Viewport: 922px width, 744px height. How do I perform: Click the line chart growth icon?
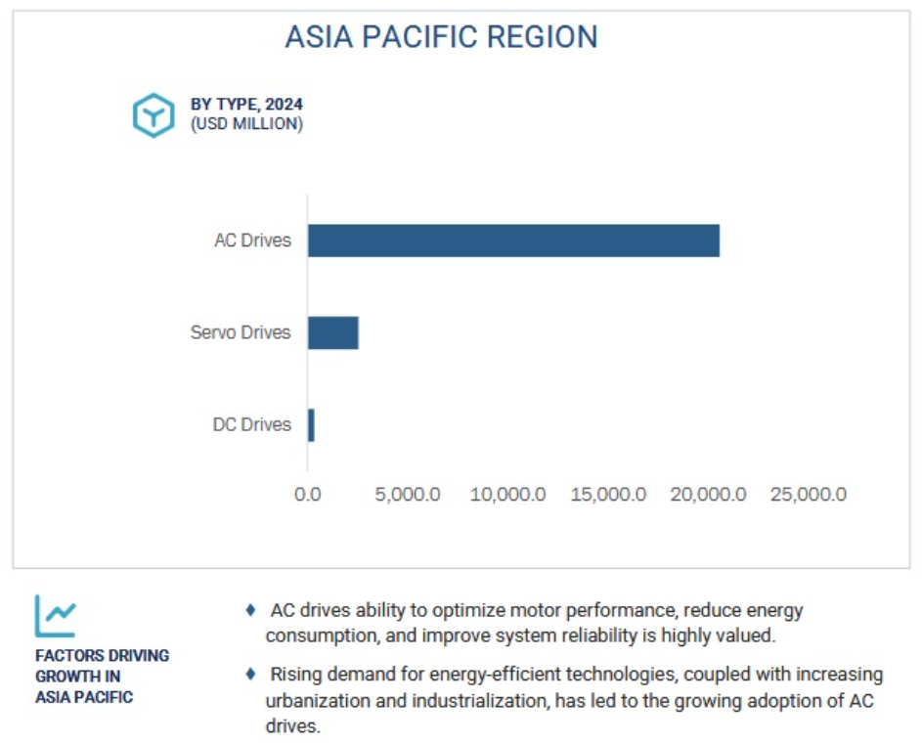click(55, 616)
